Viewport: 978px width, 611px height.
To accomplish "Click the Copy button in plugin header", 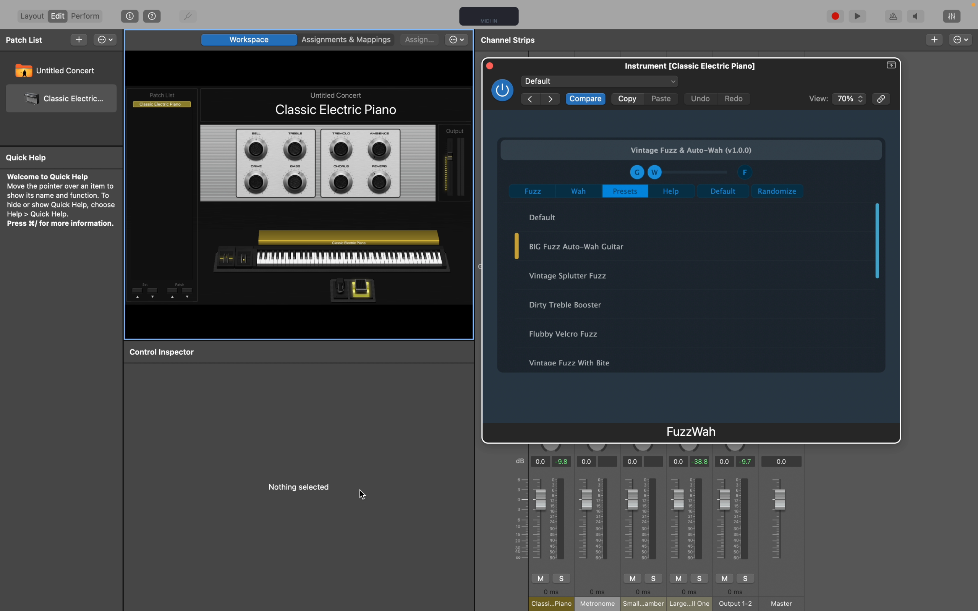I will 627,99.
